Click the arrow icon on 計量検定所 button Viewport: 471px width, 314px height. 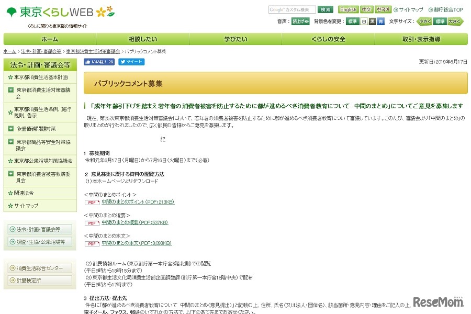13,281
